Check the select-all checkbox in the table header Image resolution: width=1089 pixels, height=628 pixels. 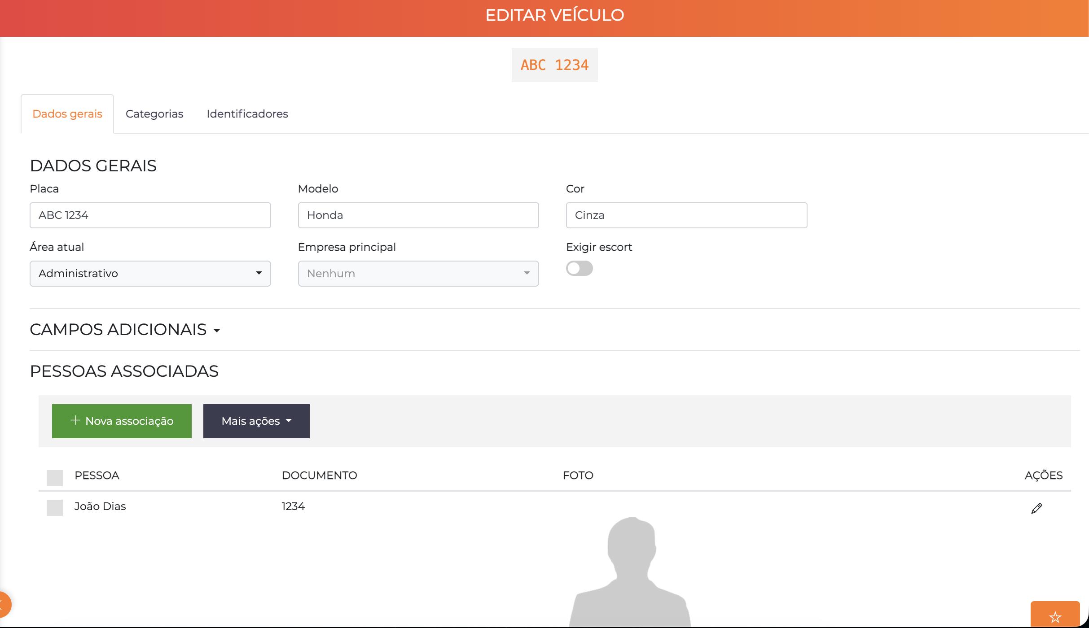[x=55, y=478]
